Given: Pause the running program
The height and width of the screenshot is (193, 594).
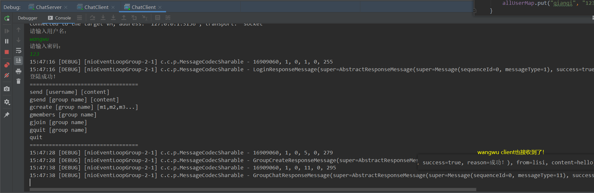Looking at the screenshot, I should click(x=7, y=41).
